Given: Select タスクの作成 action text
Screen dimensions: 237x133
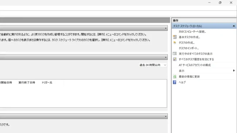Looking at the screenshot, I should pyautogui.click(x=187, y=43).
